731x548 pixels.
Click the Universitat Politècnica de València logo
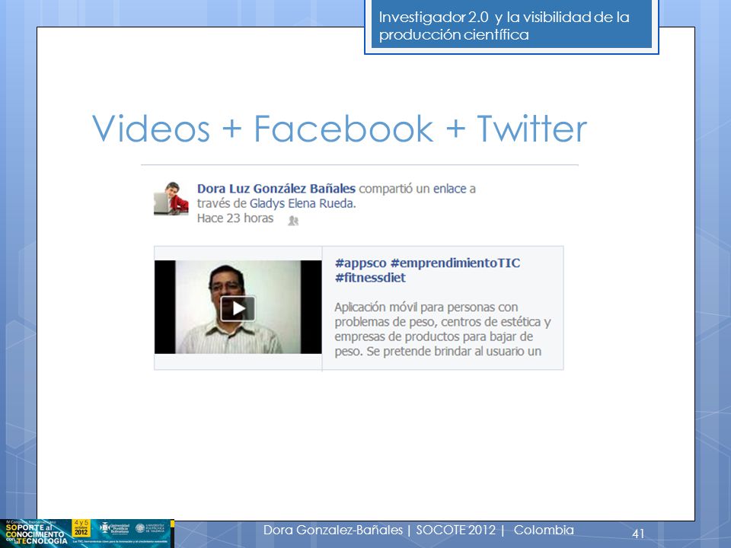[x=150, y=528]
